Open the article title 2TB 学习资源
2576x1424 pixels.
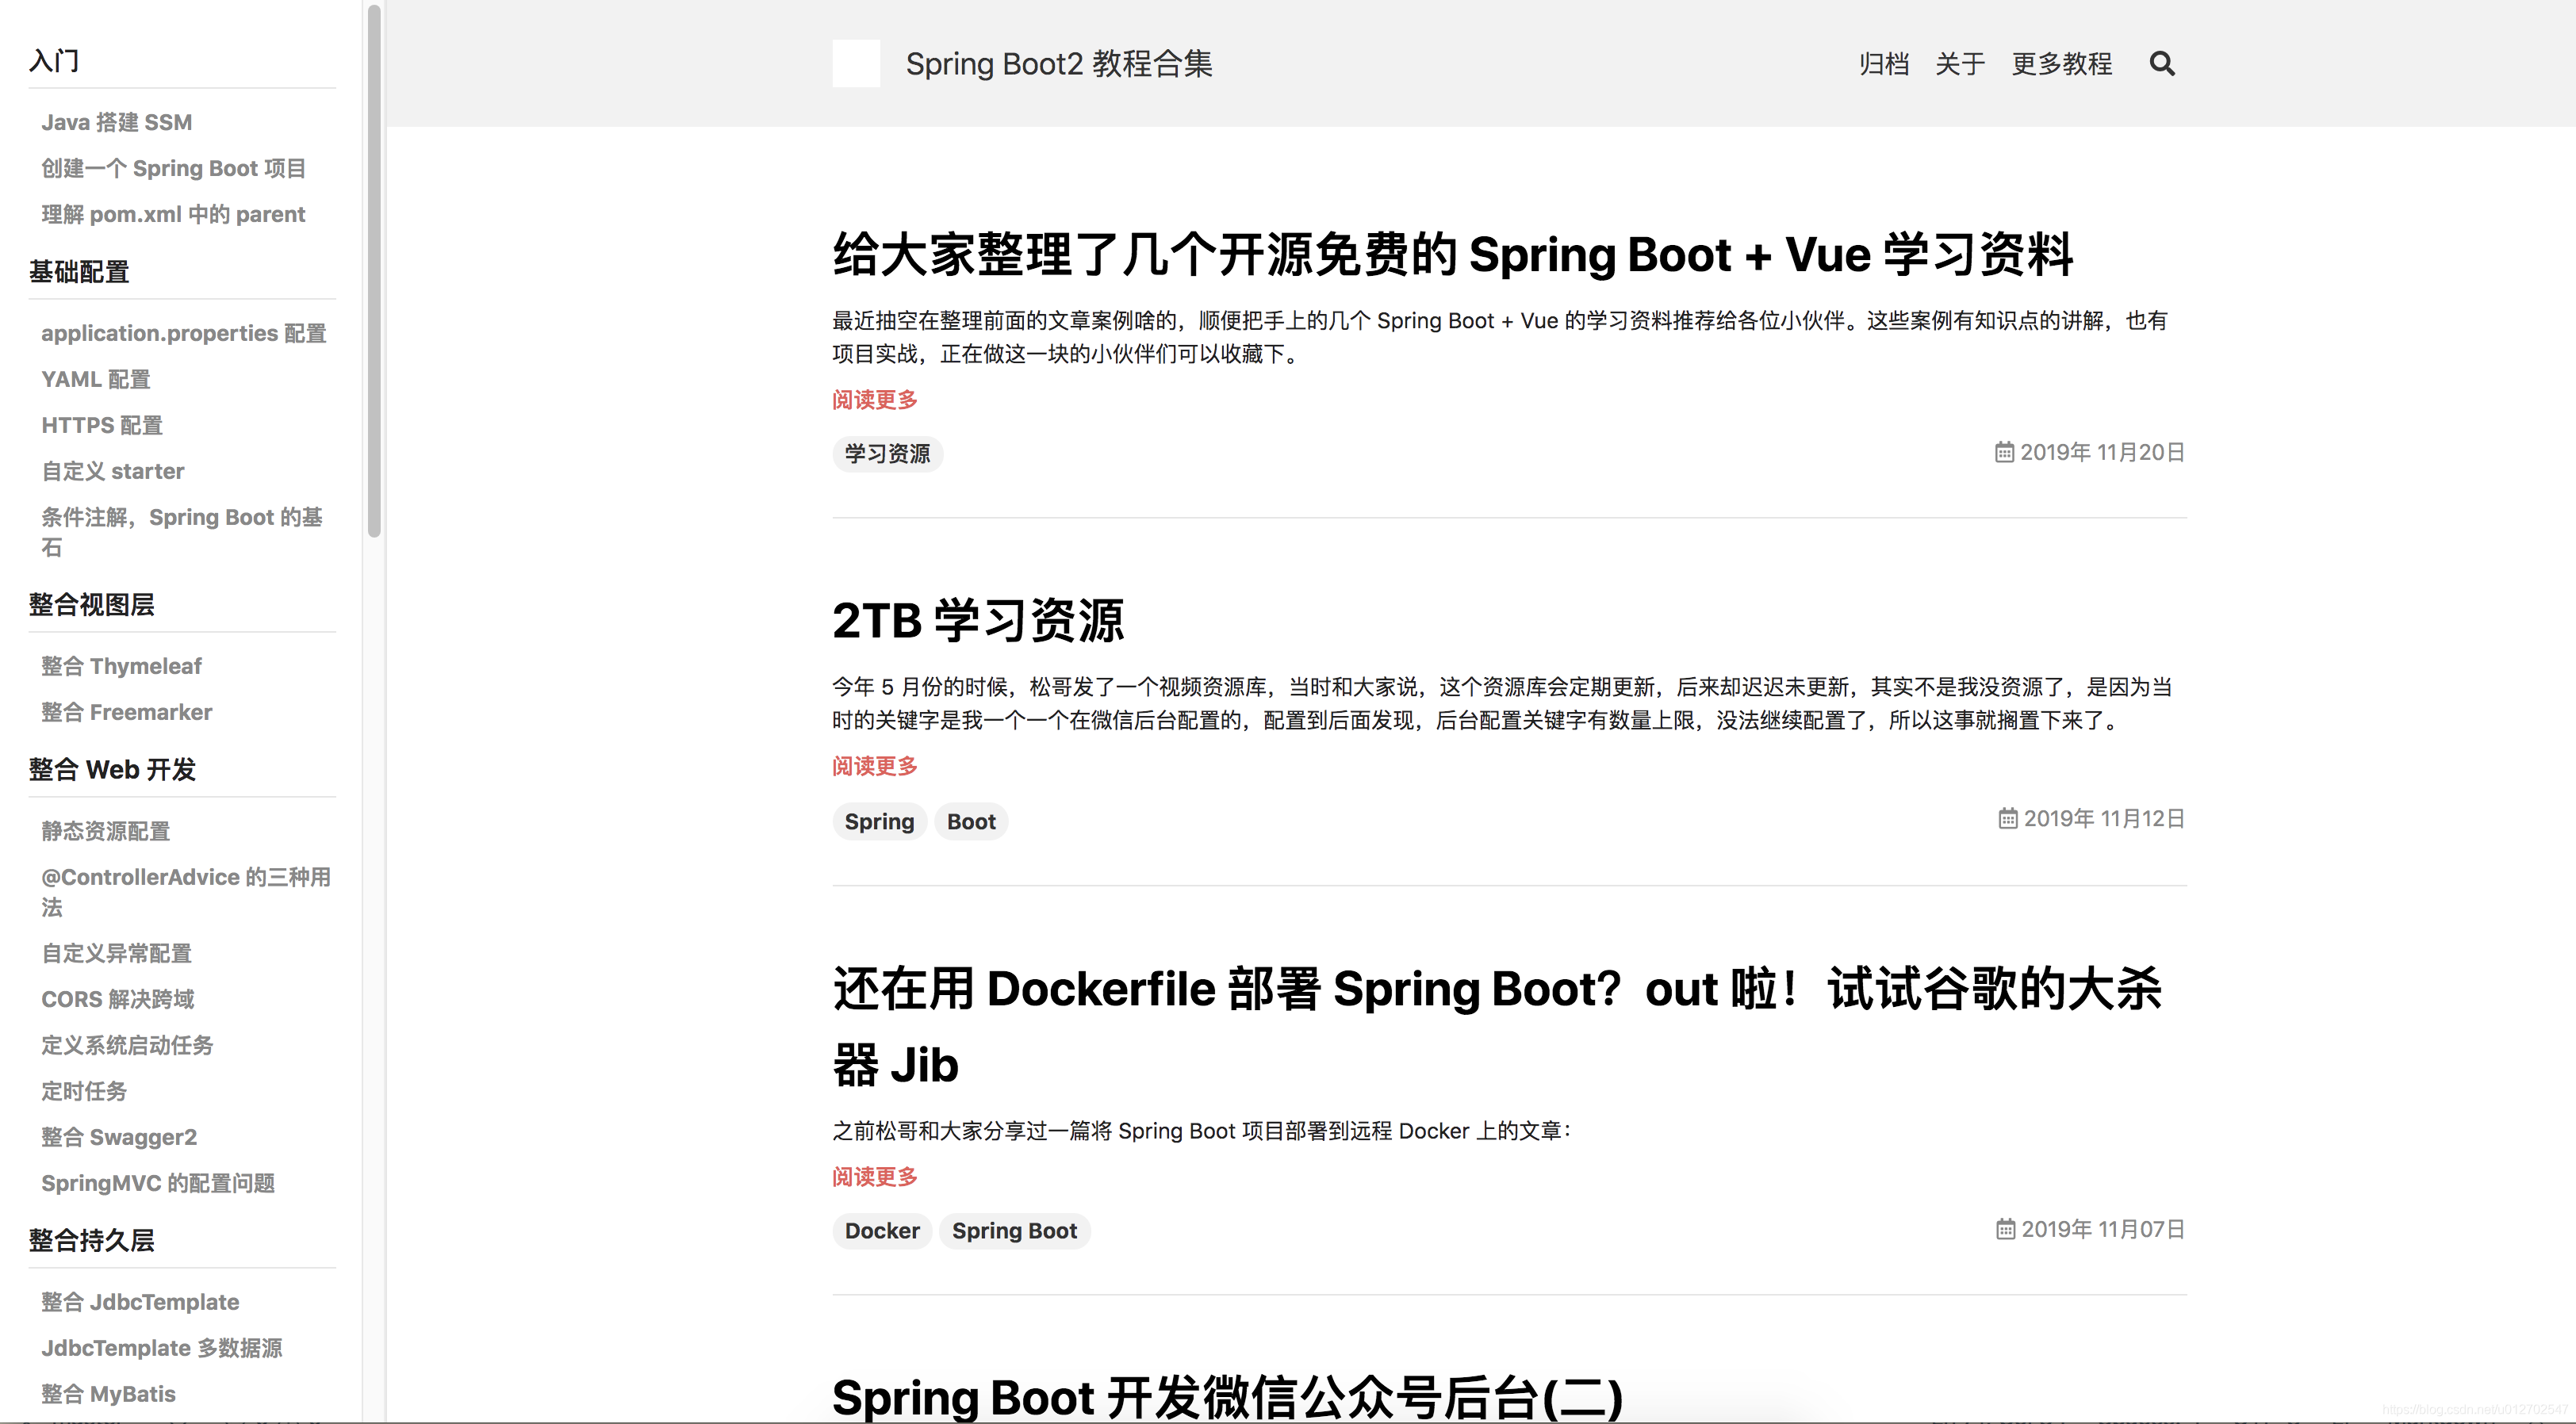979,621
